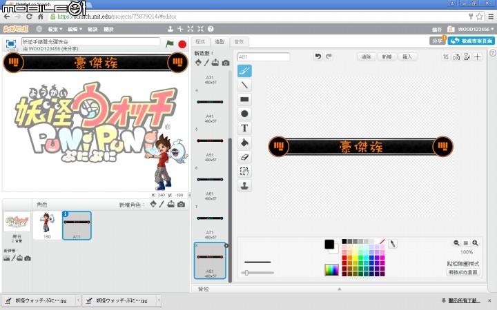497x310 pixels.
Task: Open dropdown arrow of first downloaded jpg
Action: coord(78,300)
